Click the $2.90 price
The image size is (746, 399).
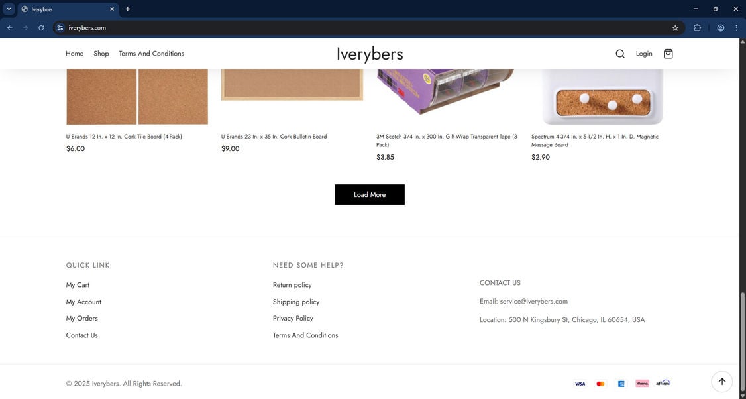(x=541, y=158)
